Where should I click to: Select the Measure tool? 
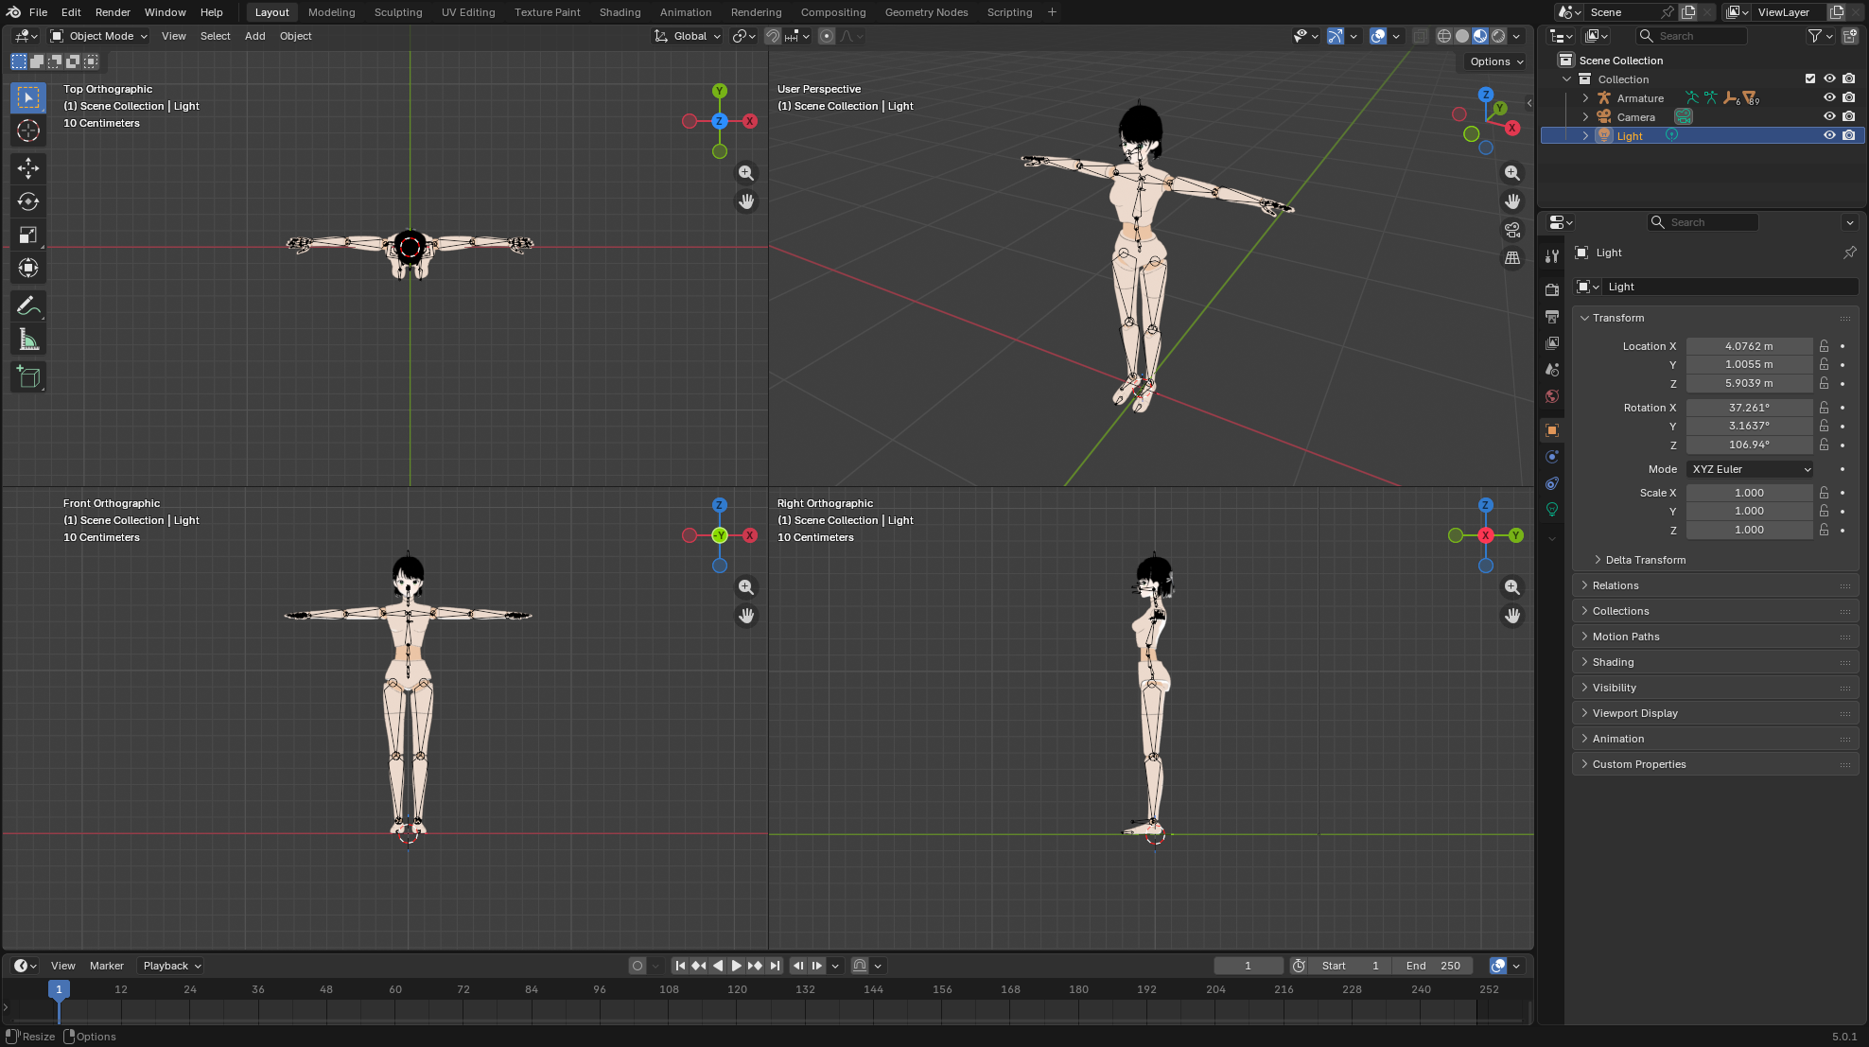[28, 340]
